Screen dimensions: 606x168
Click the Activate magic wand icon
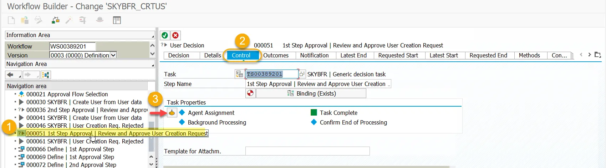click(69, 20)
